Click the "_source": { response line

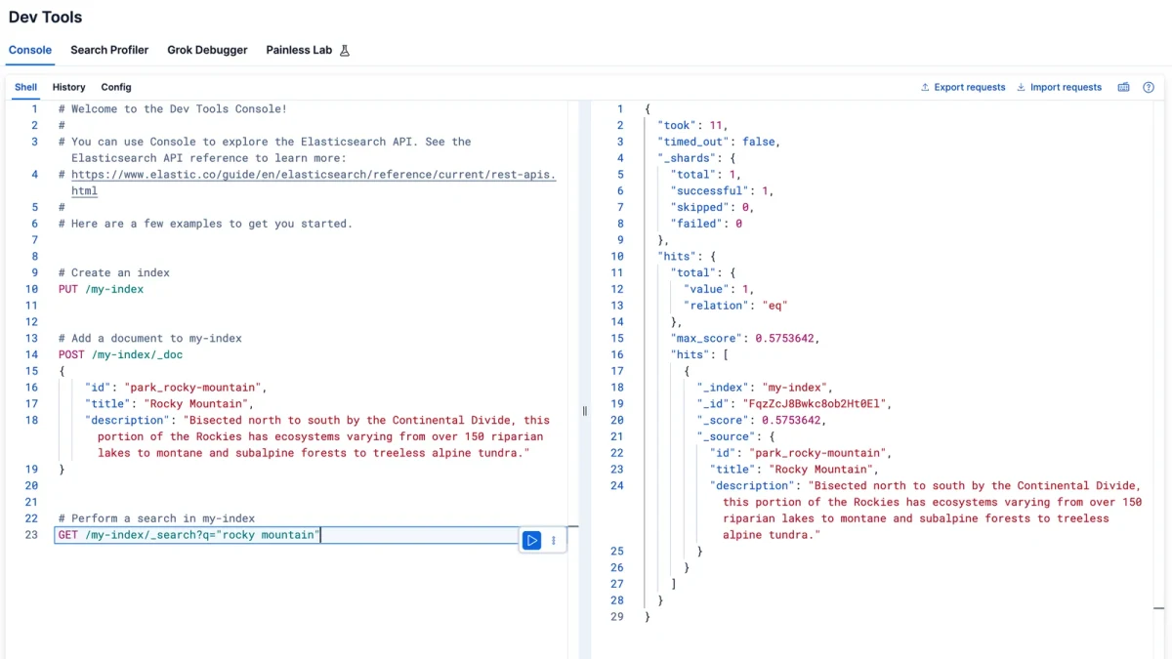click(x=735, y=436)
